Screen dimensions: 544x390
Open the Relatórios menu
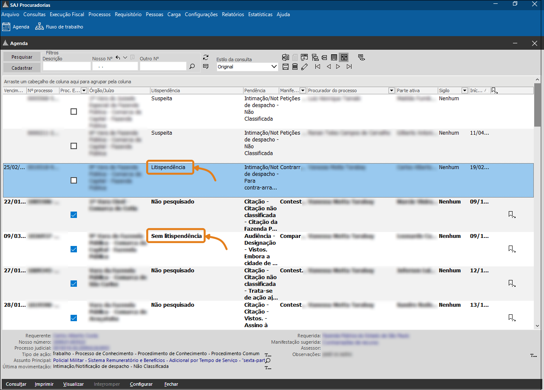[x=233, y=14]
